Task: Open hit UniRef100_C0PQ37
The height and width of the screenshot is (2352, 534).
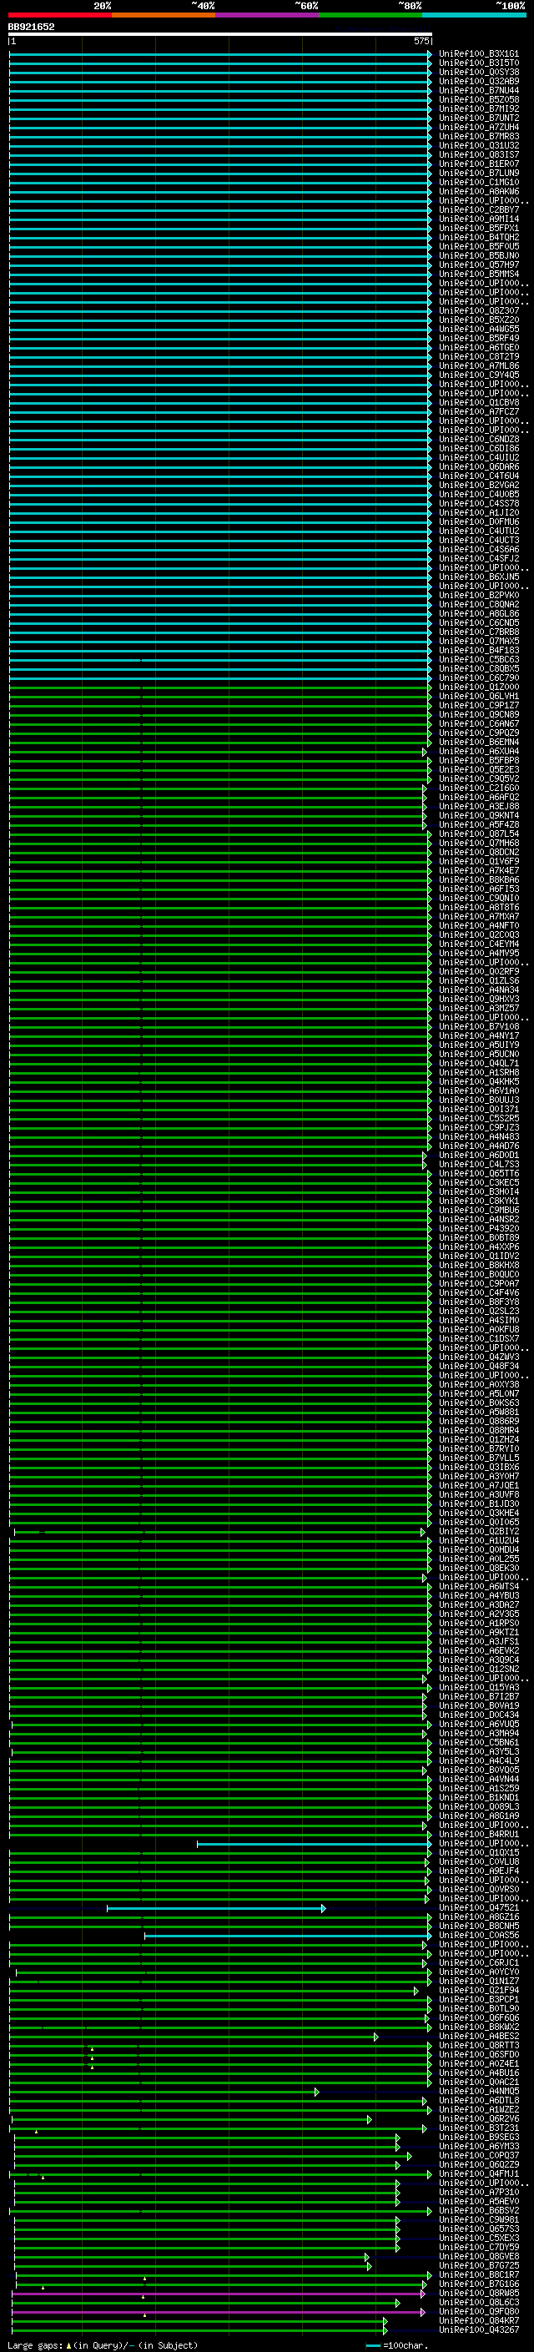Action: tap(479, 2155)
